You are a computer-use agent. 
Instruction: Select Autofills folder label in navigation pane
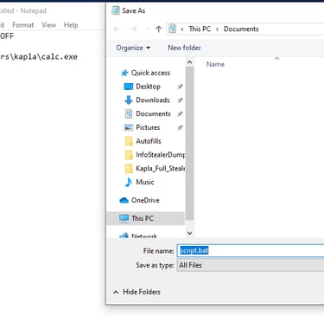tap(149, 141)
